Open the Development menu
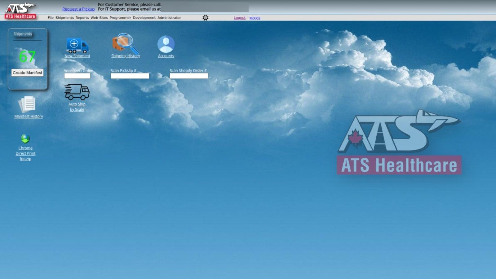The image size is (496, 279). [144, 18]
